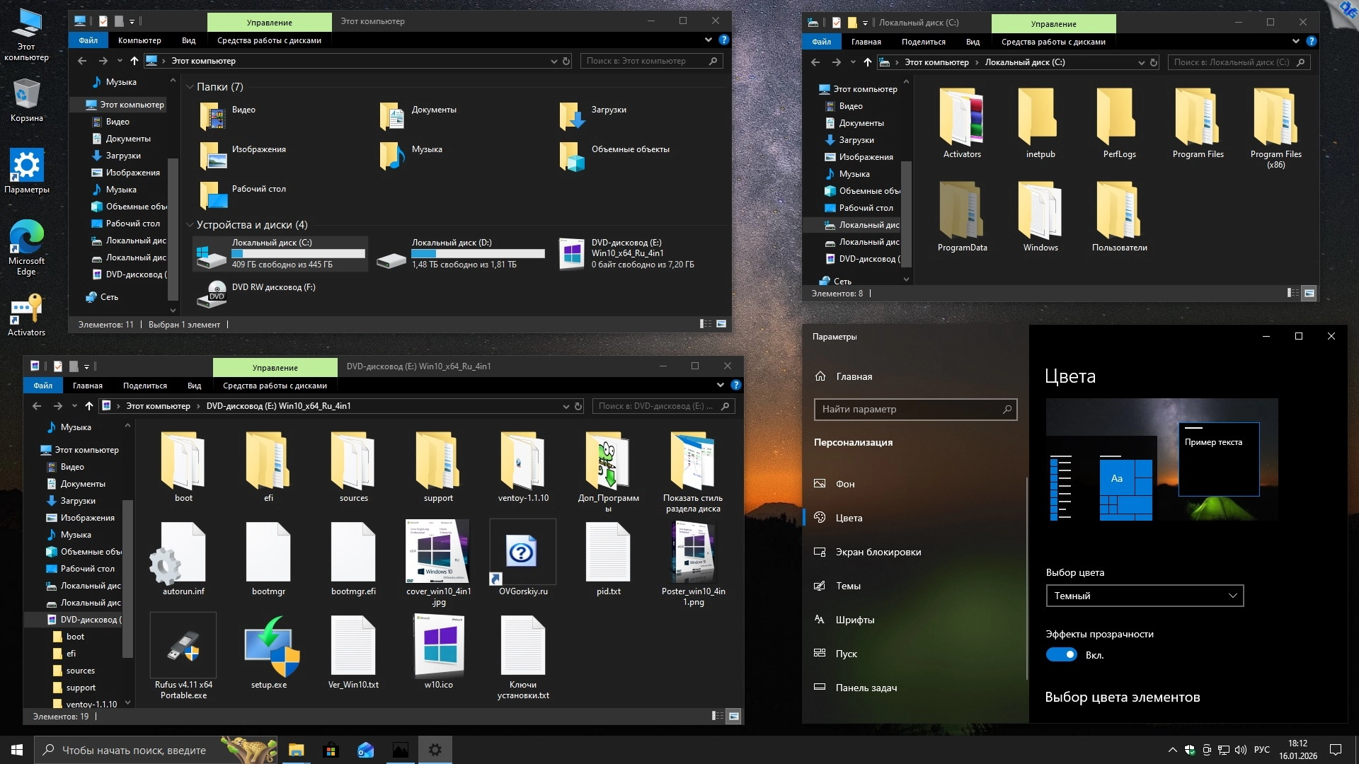Open the Темный color mode dropdown

tap(1144, 596)
